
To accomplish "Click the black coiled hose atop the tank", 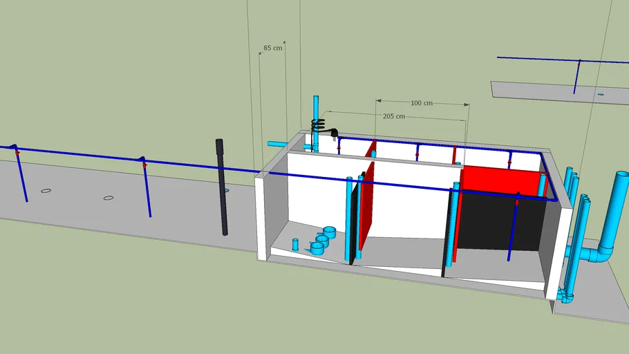I will (x=319, y=126).
